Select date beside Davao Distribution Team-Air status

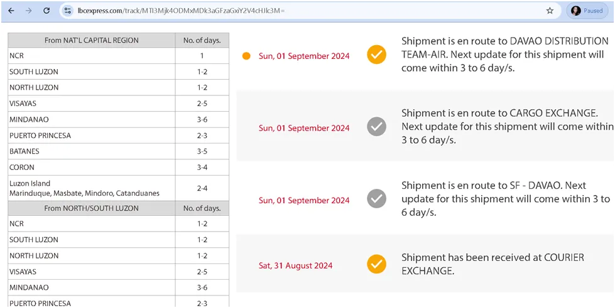[x=304, y=56]
